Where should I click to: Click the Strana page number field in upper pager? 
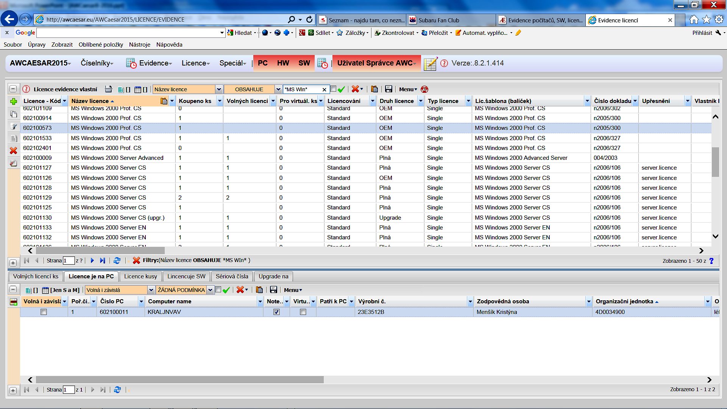[69, 261]
